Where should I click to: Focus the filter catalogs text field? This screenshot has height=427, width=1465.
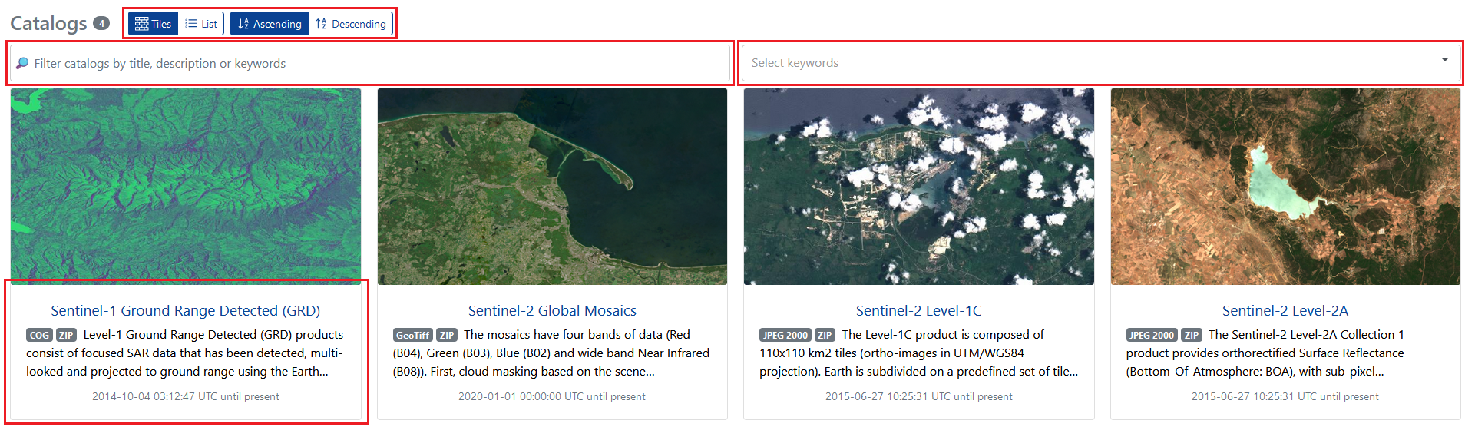click(369, 63)
